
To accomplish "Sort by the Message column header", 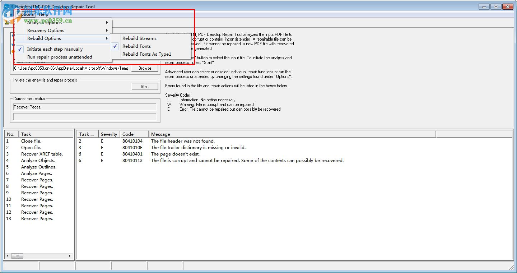I will coord(292,134).
